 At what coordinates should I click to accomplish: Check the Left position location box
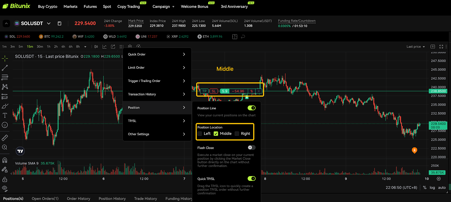(200, 134)
